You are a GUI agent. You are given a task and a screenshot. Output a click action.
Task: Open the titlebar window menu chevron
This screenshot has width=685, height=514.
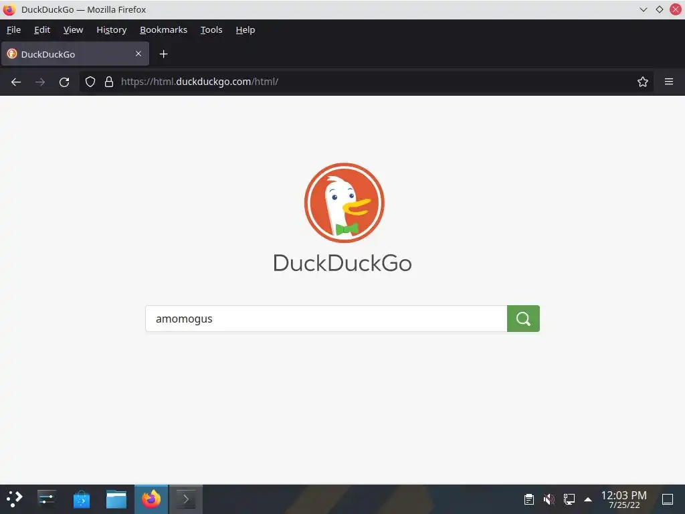point(643,9)
